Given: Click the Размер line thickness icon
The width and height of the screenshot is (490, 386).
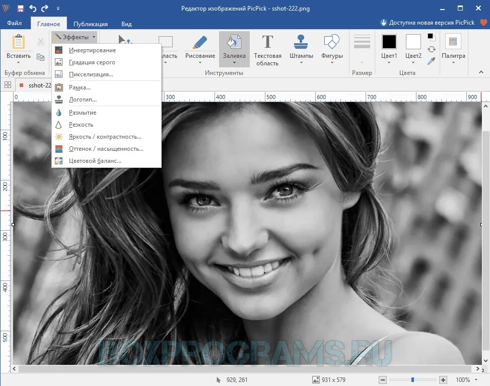Looking at the screenshot, I should (x=362, y=42).
